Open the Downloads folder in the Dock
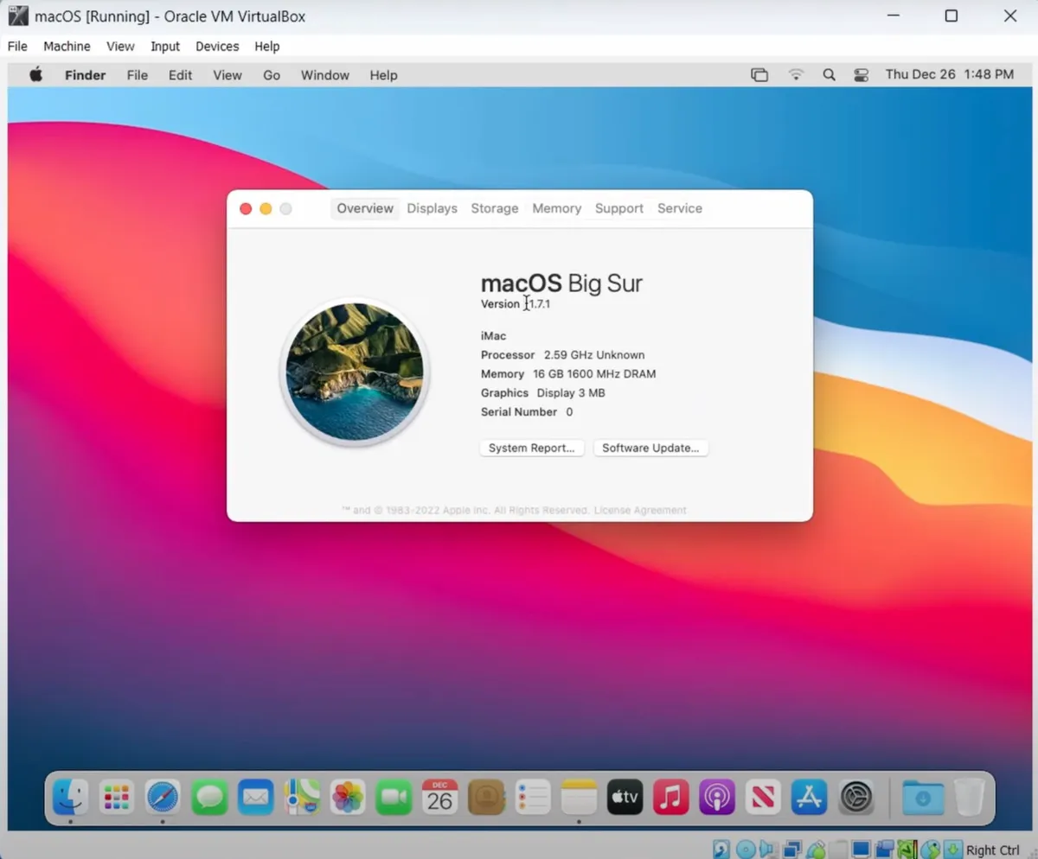 [x=923, y=797]
